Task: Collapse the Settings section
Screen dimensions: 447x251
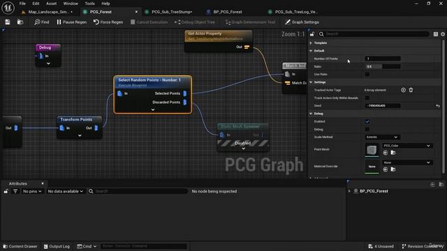Action: pos(311,82)
